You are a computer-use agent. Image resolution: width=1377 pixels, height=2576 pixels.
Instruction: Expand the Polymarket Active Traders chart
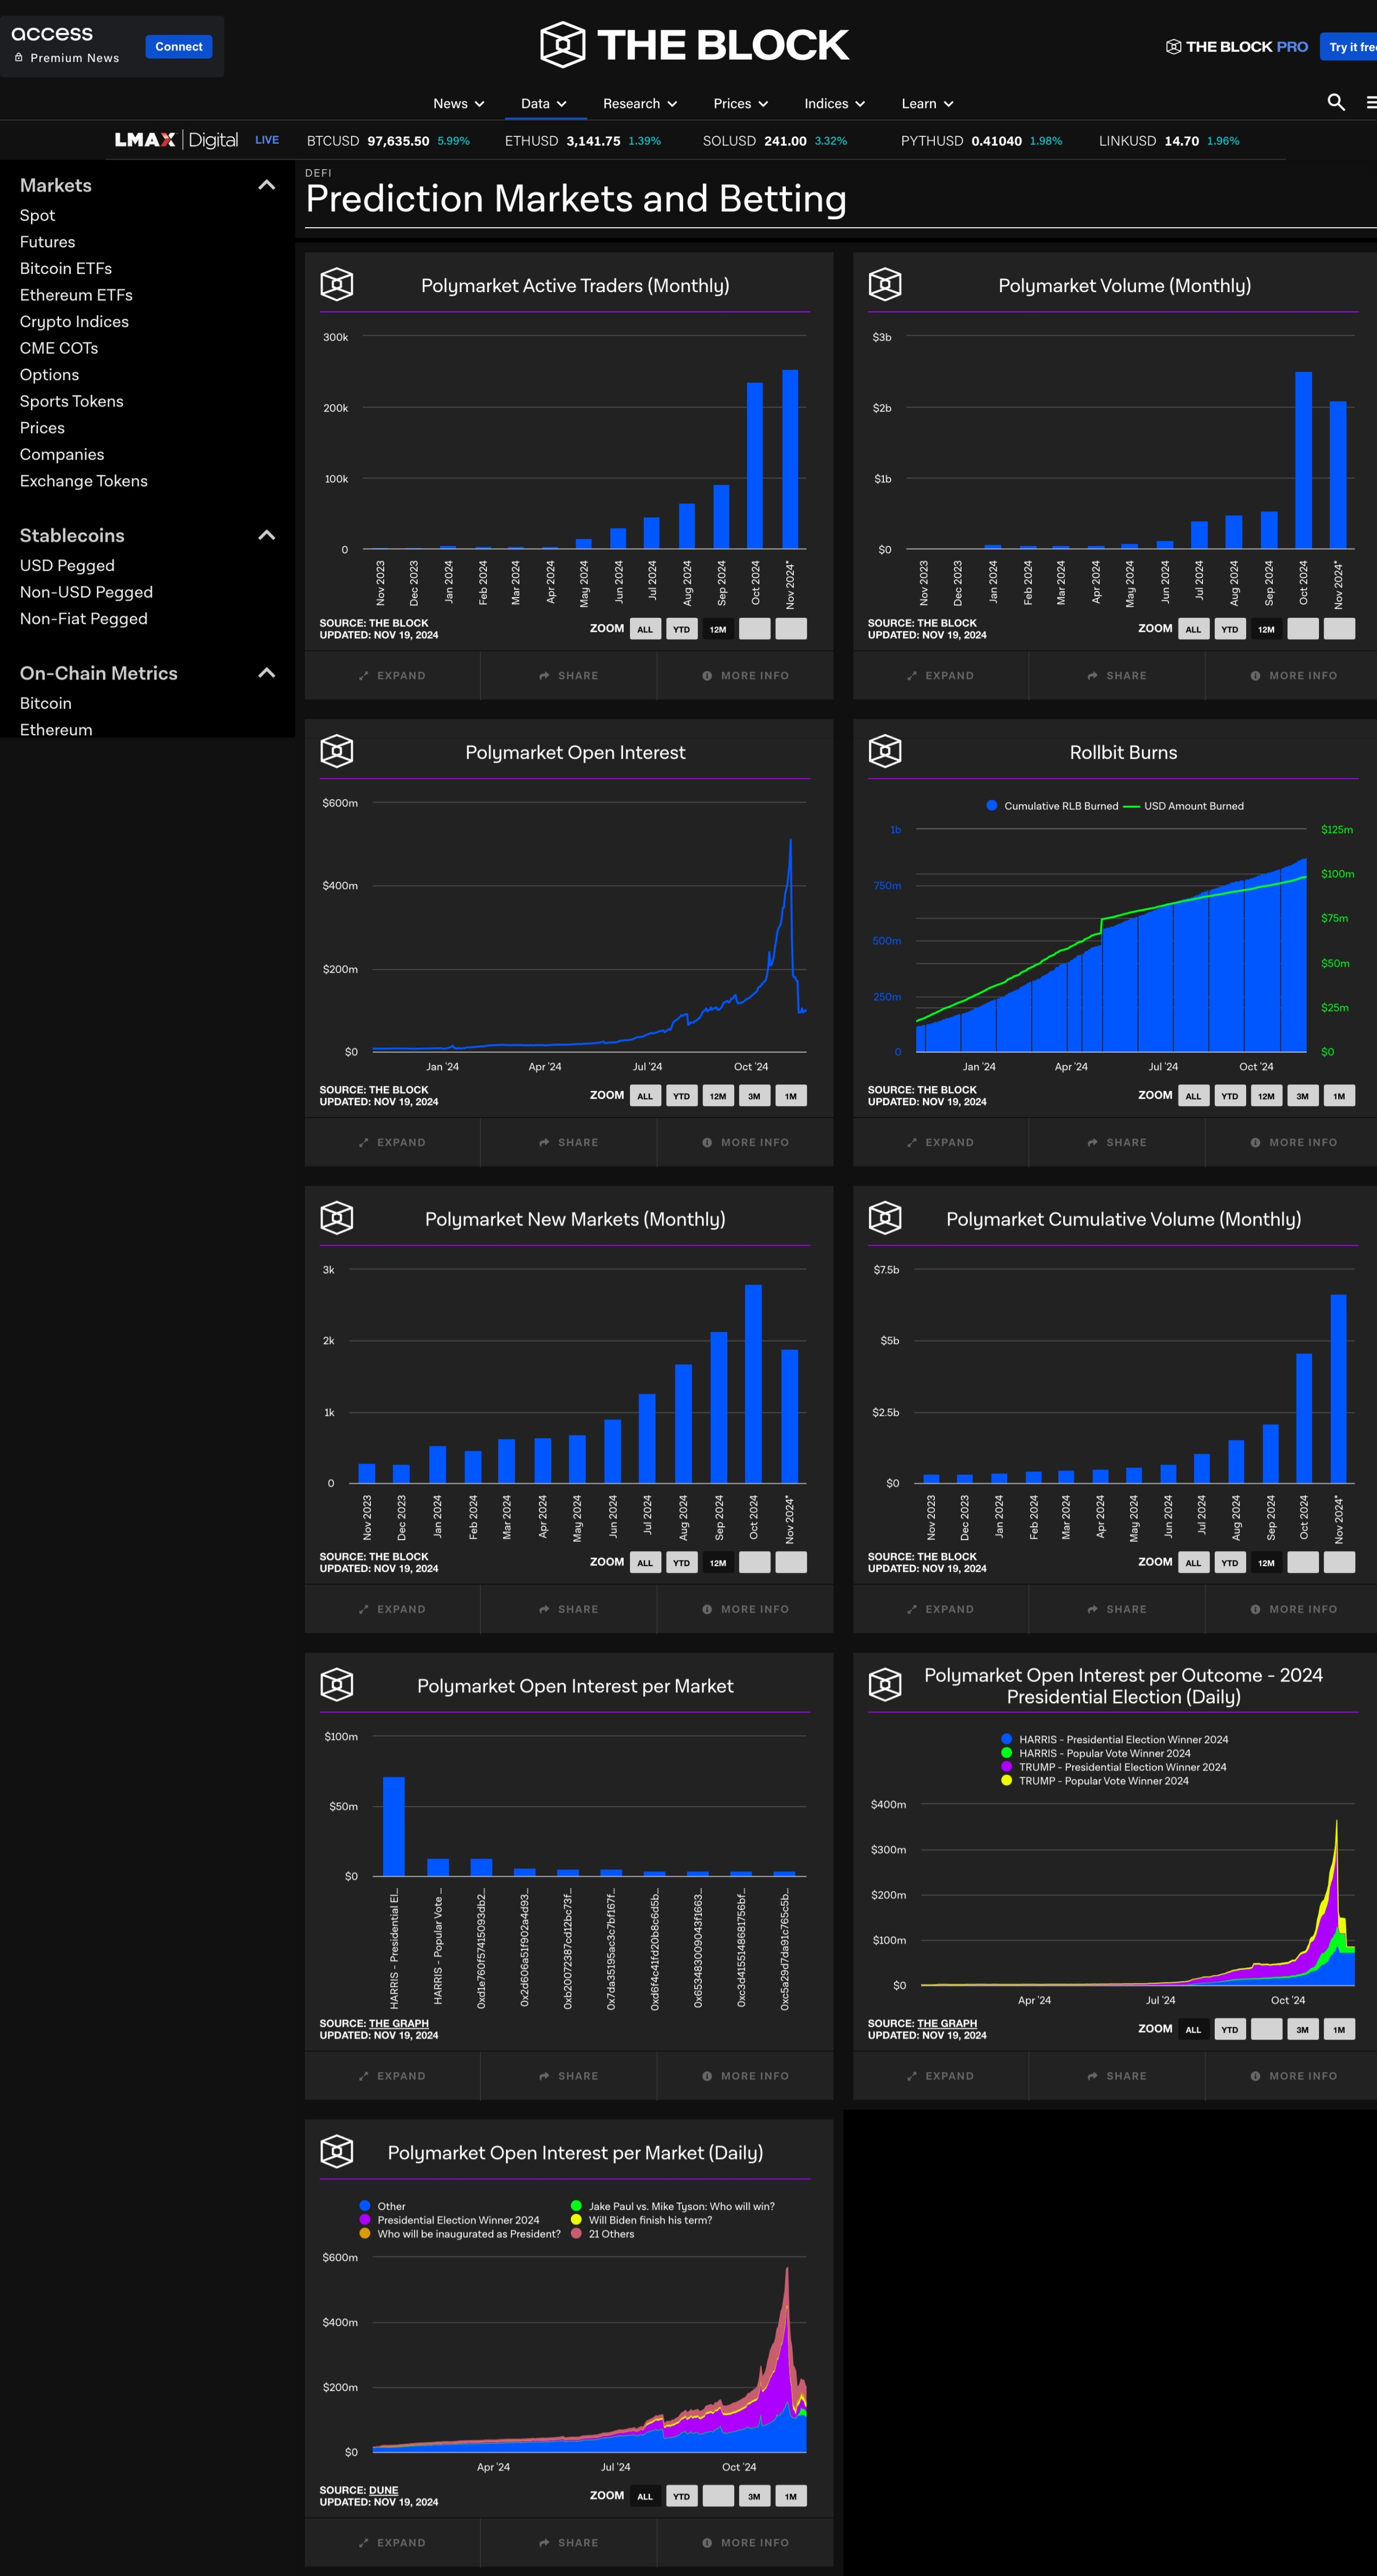click(392, 676)
